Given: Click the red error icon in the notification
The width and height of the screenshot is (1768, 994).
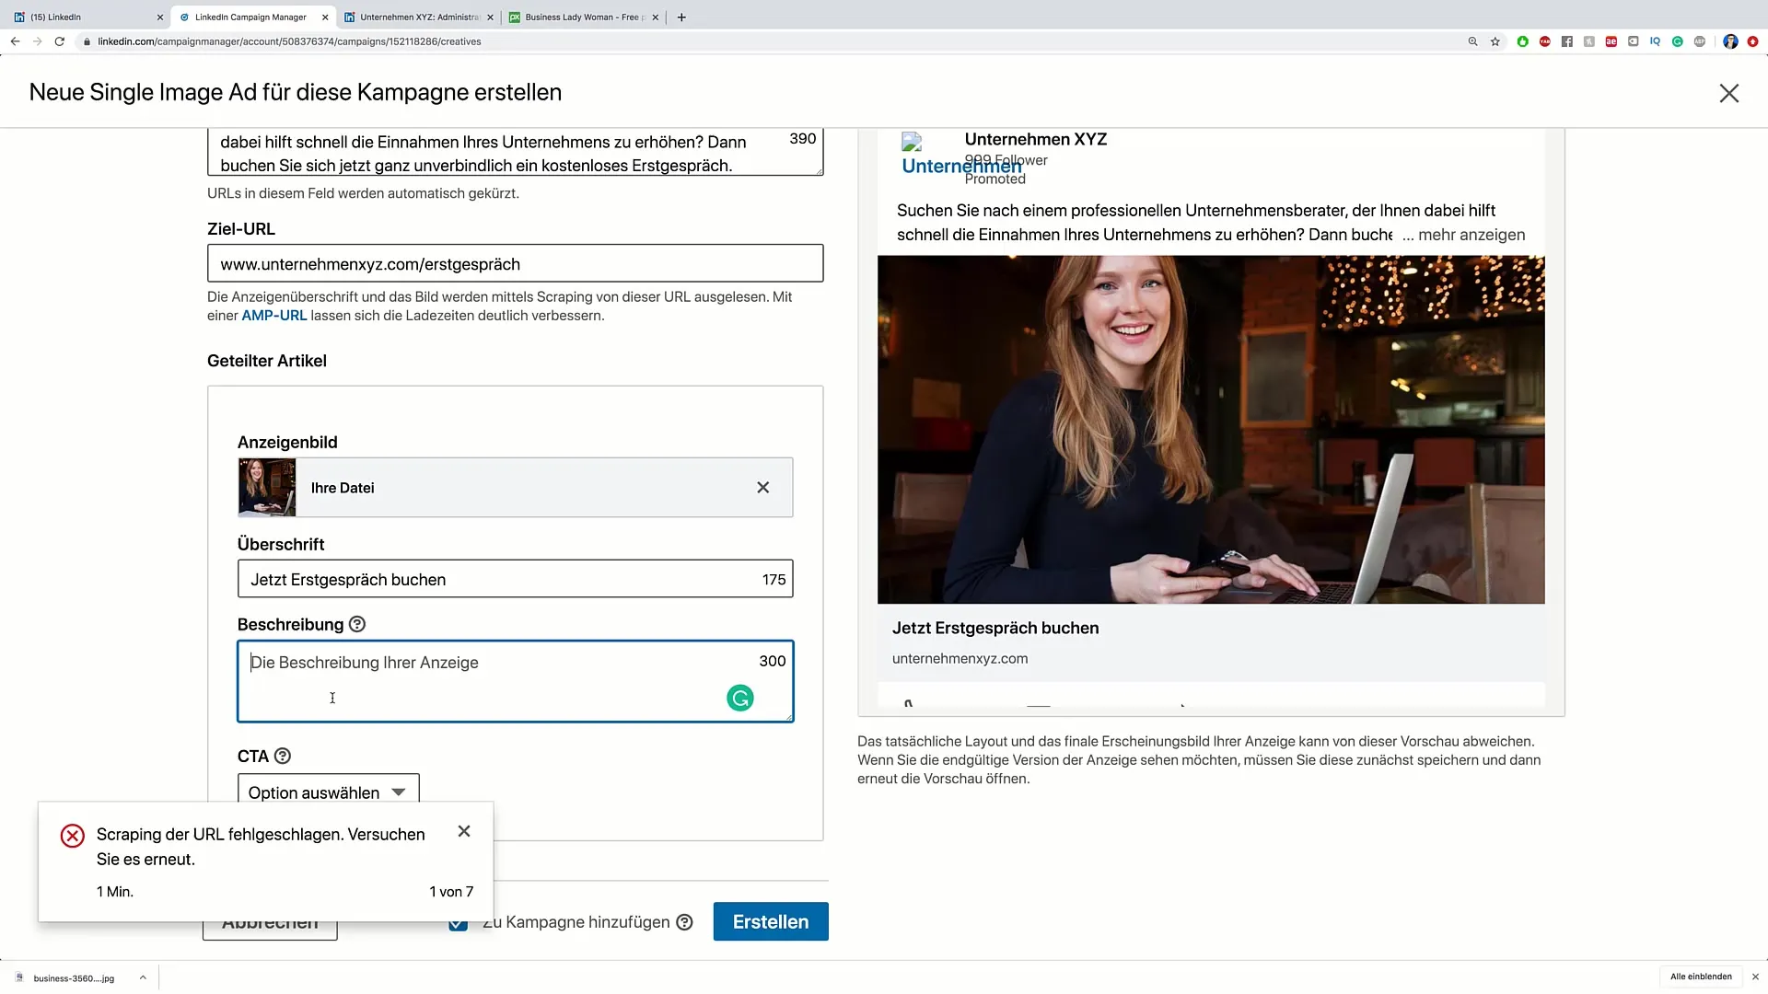Looking at the screenshot, I should click(73, 836).
